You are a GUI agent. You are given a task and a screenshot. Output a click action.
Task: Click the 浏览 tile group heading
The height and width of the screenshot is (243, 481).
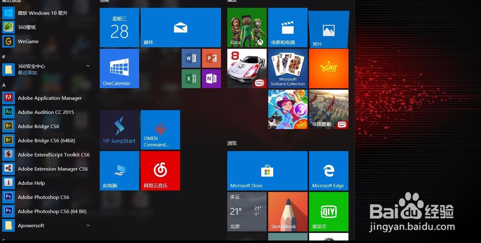click(232, 143)
